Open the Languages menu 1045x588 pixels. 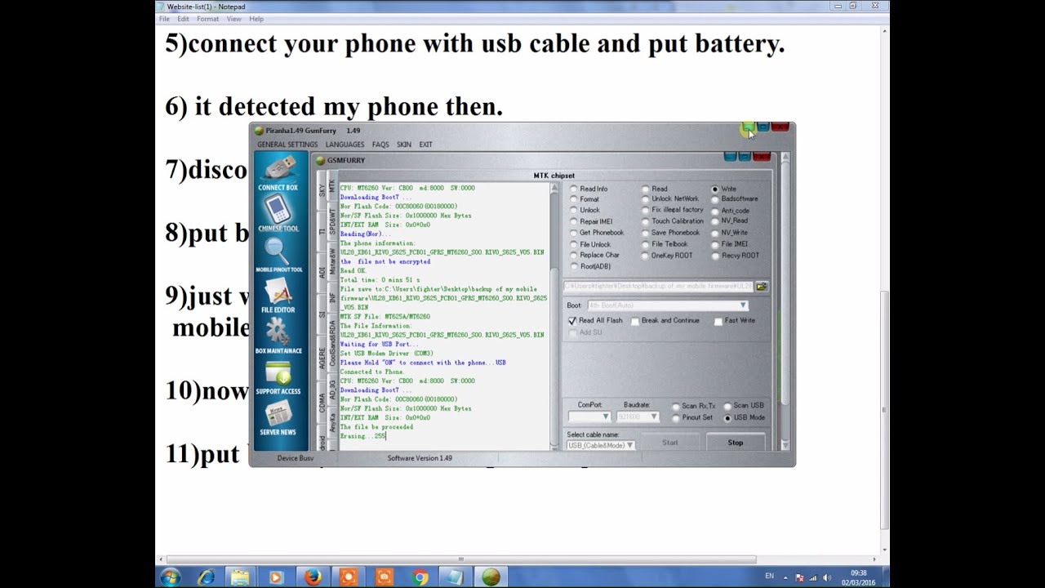coord(345,145)
